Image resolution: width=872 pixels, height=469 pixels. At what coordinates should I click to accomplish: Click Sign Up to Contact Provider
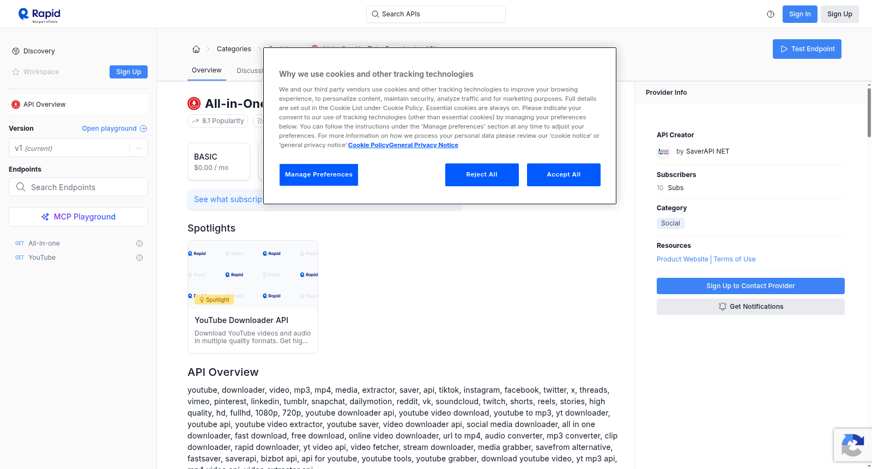pyautogui.click(x=750, y=286)
